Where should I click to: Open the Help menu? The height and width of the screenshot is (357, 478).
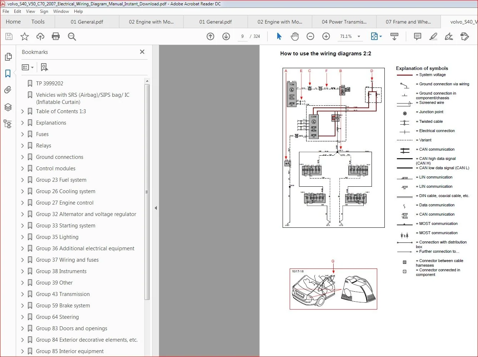pyautogui.click(x=78, y=11)
